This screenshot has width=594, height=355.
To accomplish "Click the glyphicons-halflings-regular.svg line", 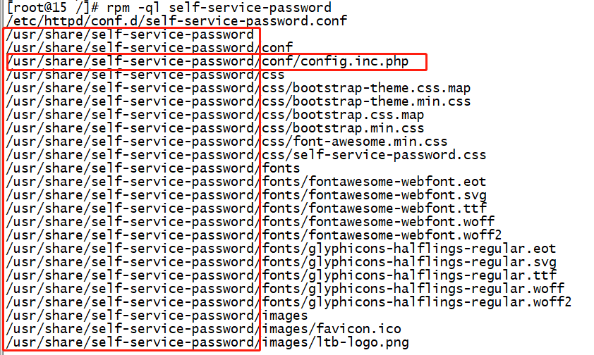I will [281, 262].
